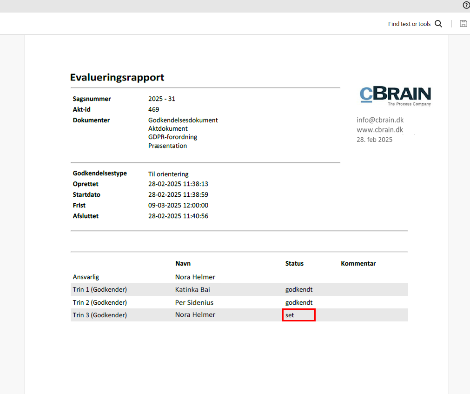
Task: Click the 'Kommentar' column header
Action: [358, 263]
